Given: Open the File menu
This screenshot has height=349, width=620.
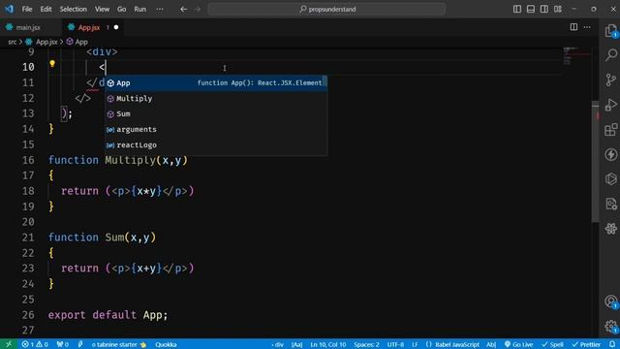Looking at the screenshot, I should tap(27, 9).
